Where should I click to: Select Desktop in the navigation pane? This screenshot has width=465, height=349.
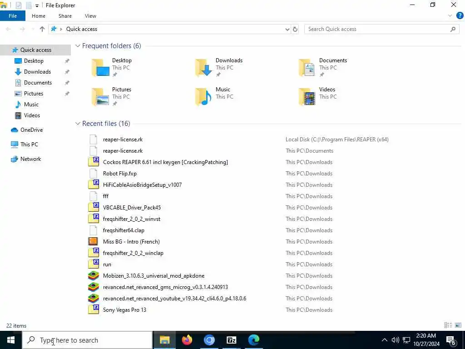click(34, 61)
